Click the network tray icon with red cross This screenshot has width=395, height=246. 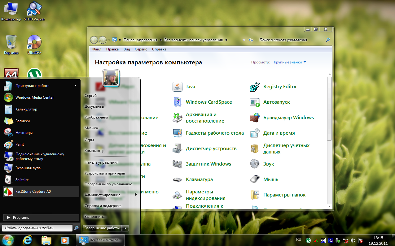(345, 240)
